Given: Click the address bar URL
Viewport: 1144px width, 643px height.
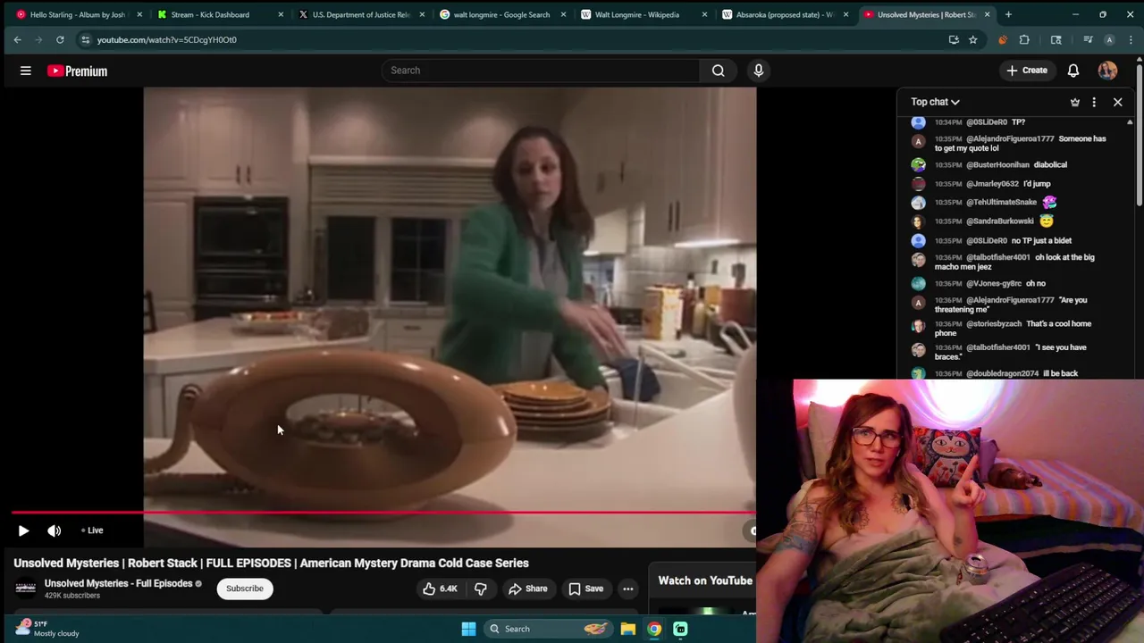Looking at the screenshot, I should click(166, 39).
